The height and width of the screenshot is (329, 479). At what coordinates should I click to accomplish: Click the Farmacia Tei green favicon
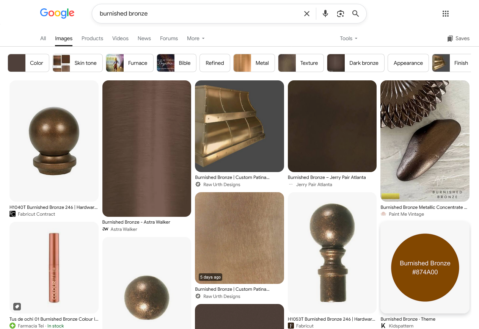[13, 326]
